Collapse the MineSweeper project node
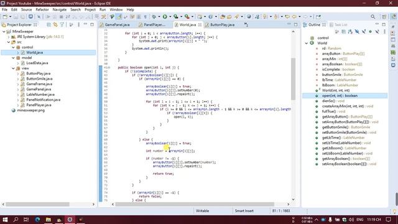 click(4, 32)
